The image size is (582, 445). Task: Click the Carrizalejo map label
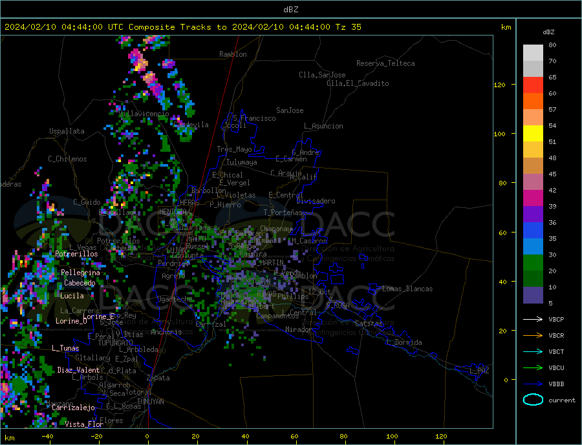73,408
